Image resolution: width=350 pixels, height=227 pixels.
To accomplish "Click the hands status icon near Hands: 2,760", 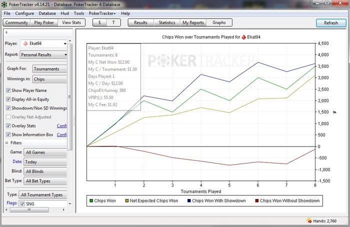I will (309, 221).
